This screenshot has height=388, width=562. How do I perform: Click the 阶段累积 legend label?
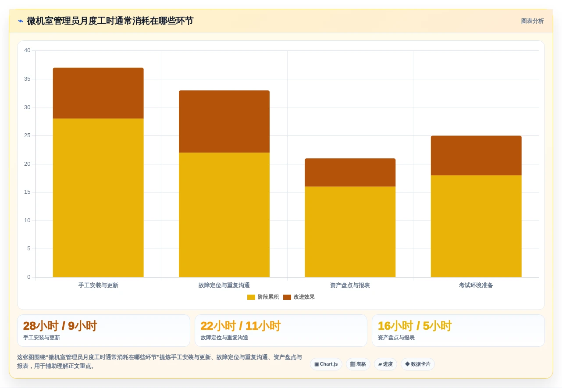pos(268,297)
